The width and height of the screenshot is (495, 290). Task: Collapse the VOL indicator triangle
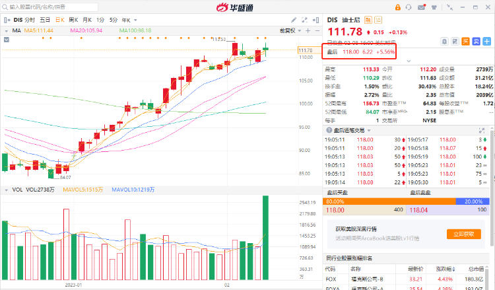(x=6, y=190)
